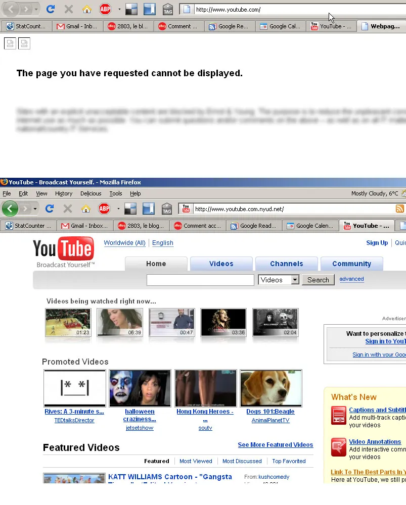
Task: Click the Mostly Cloudy, 6°C weather status
Action: (x=374, y=193)
